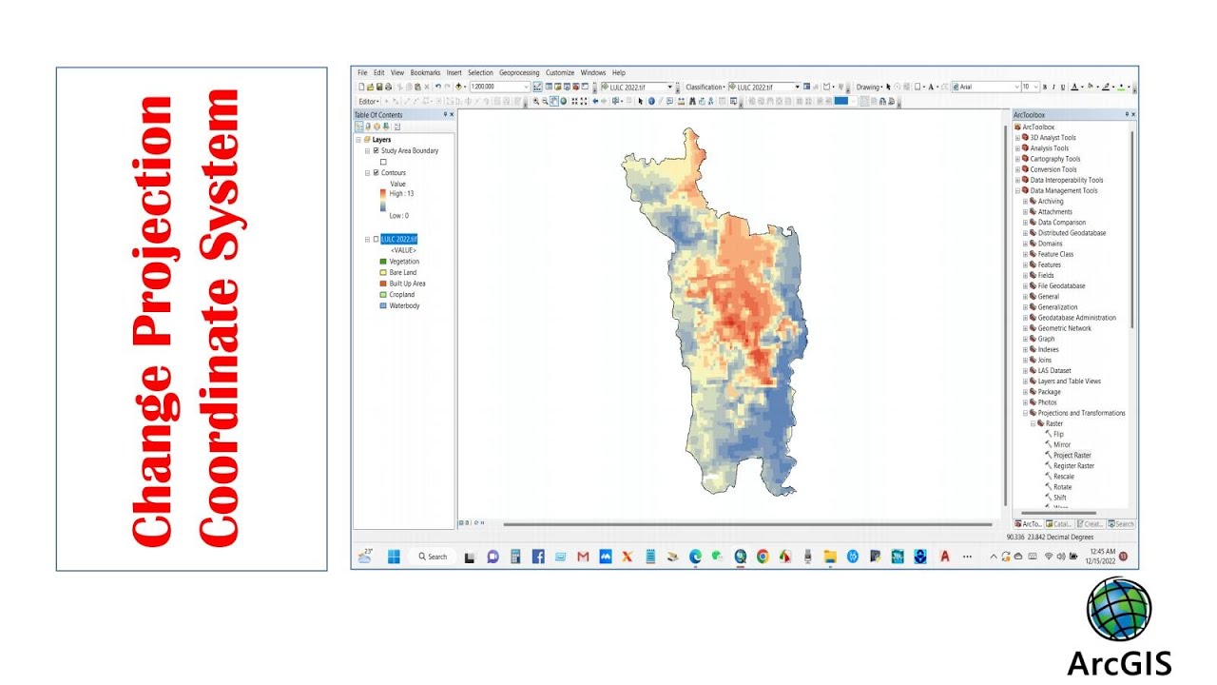
Task: Choose the Select Elements arrow tool
Action: [x=640, y=101]
